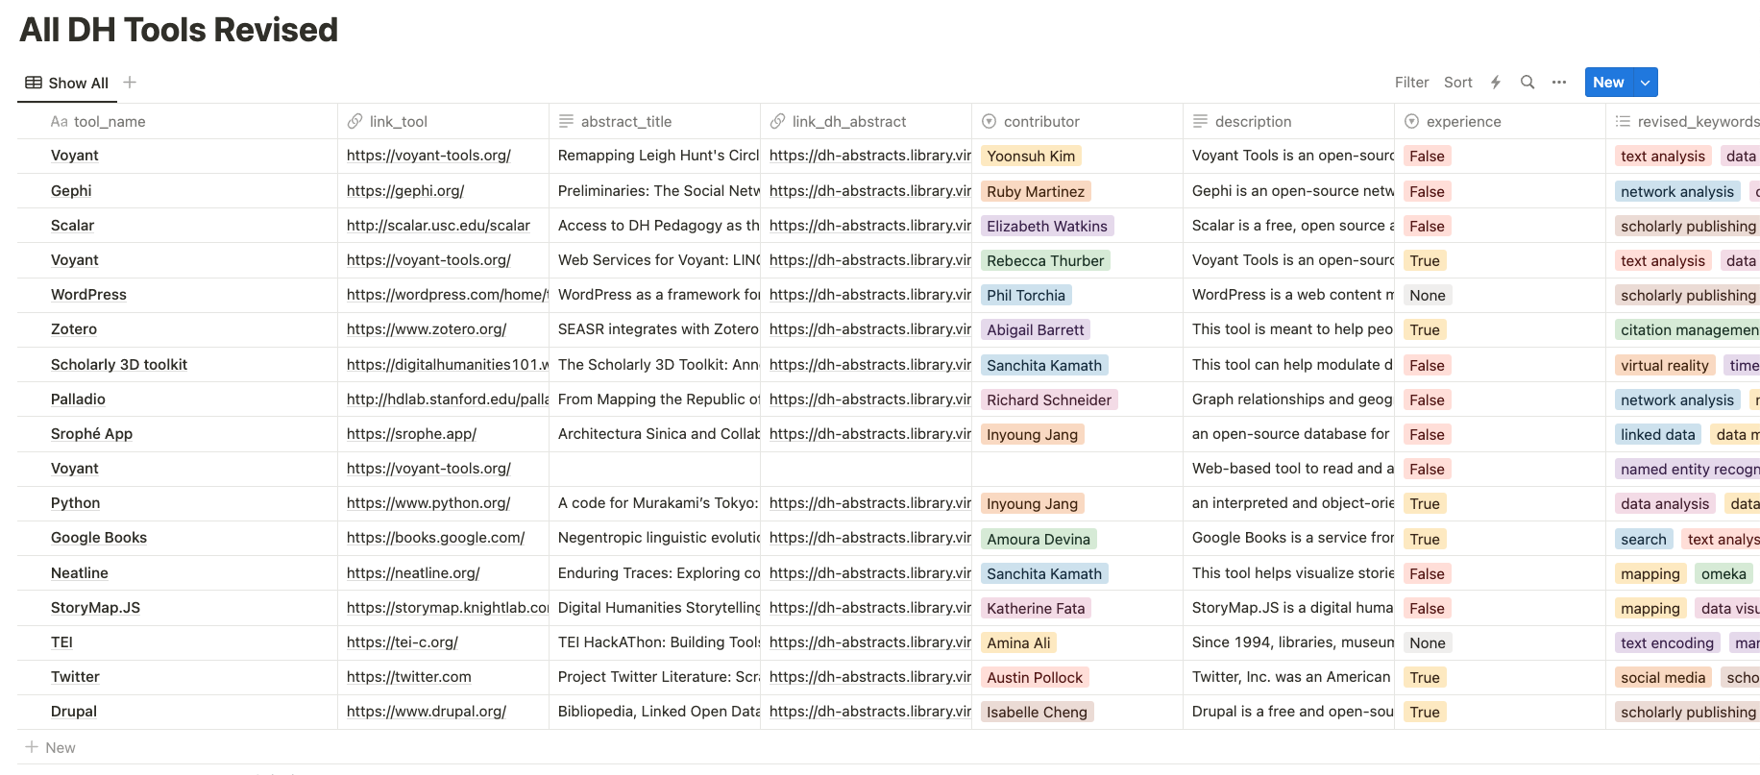Click the text encoding keyword tag
The image size is (1760, 775).
1667,643
